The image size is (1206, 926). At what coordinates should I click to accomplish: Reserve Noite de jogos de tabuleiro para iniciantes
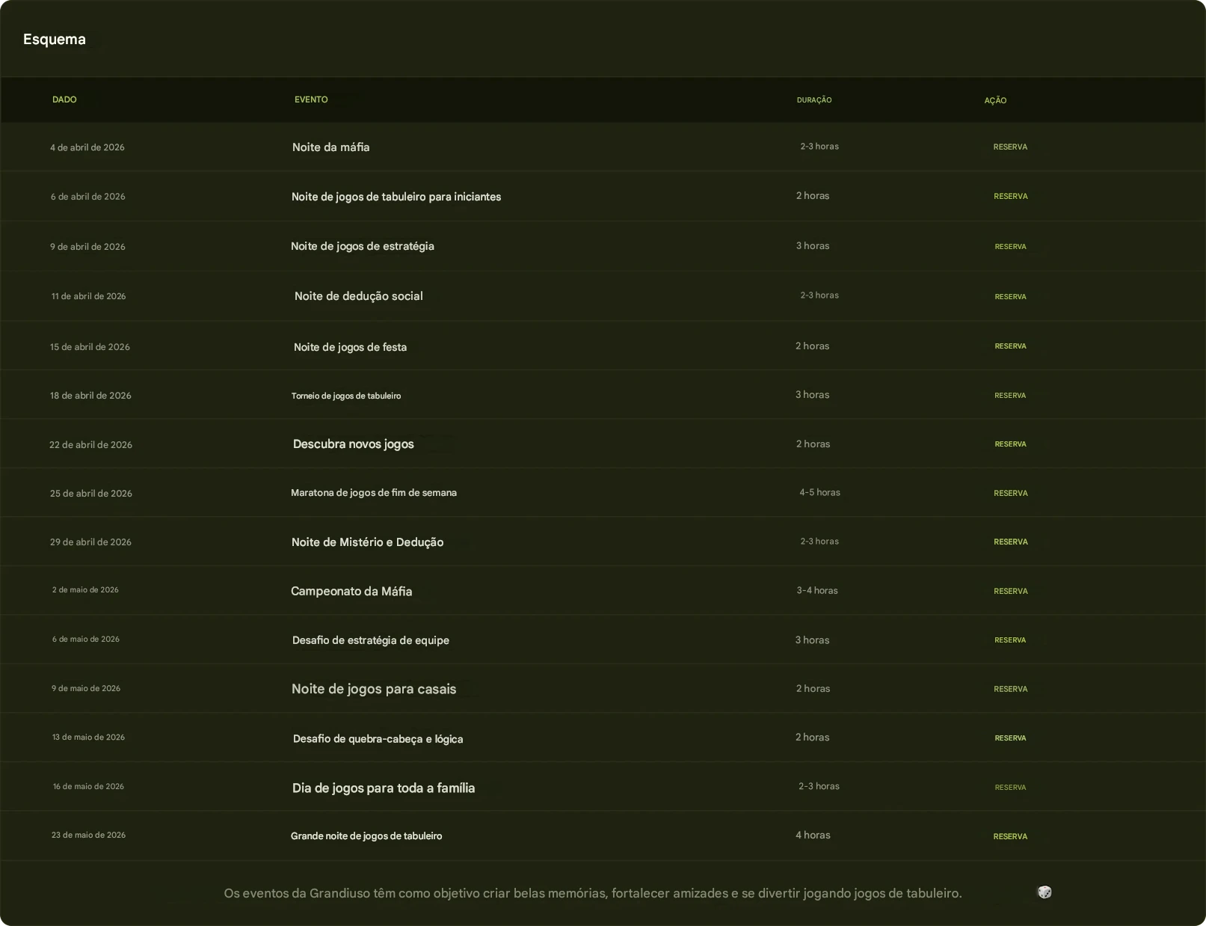click(1011, 197)
